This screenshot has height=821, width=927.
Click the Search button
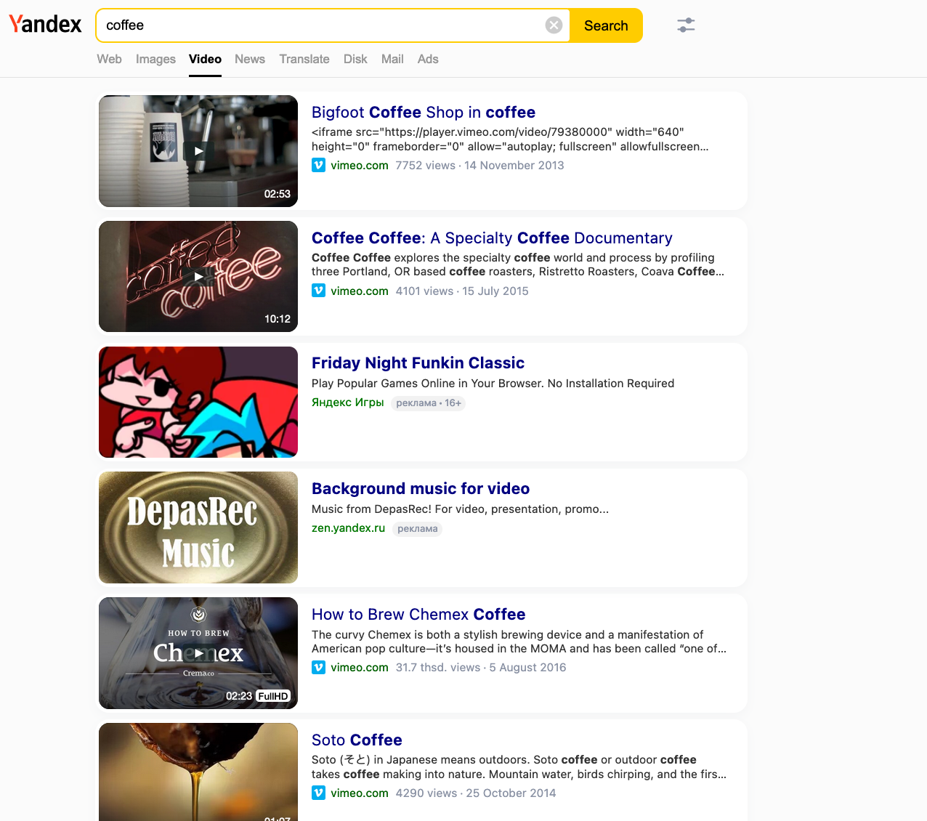[x=606, y=25]
